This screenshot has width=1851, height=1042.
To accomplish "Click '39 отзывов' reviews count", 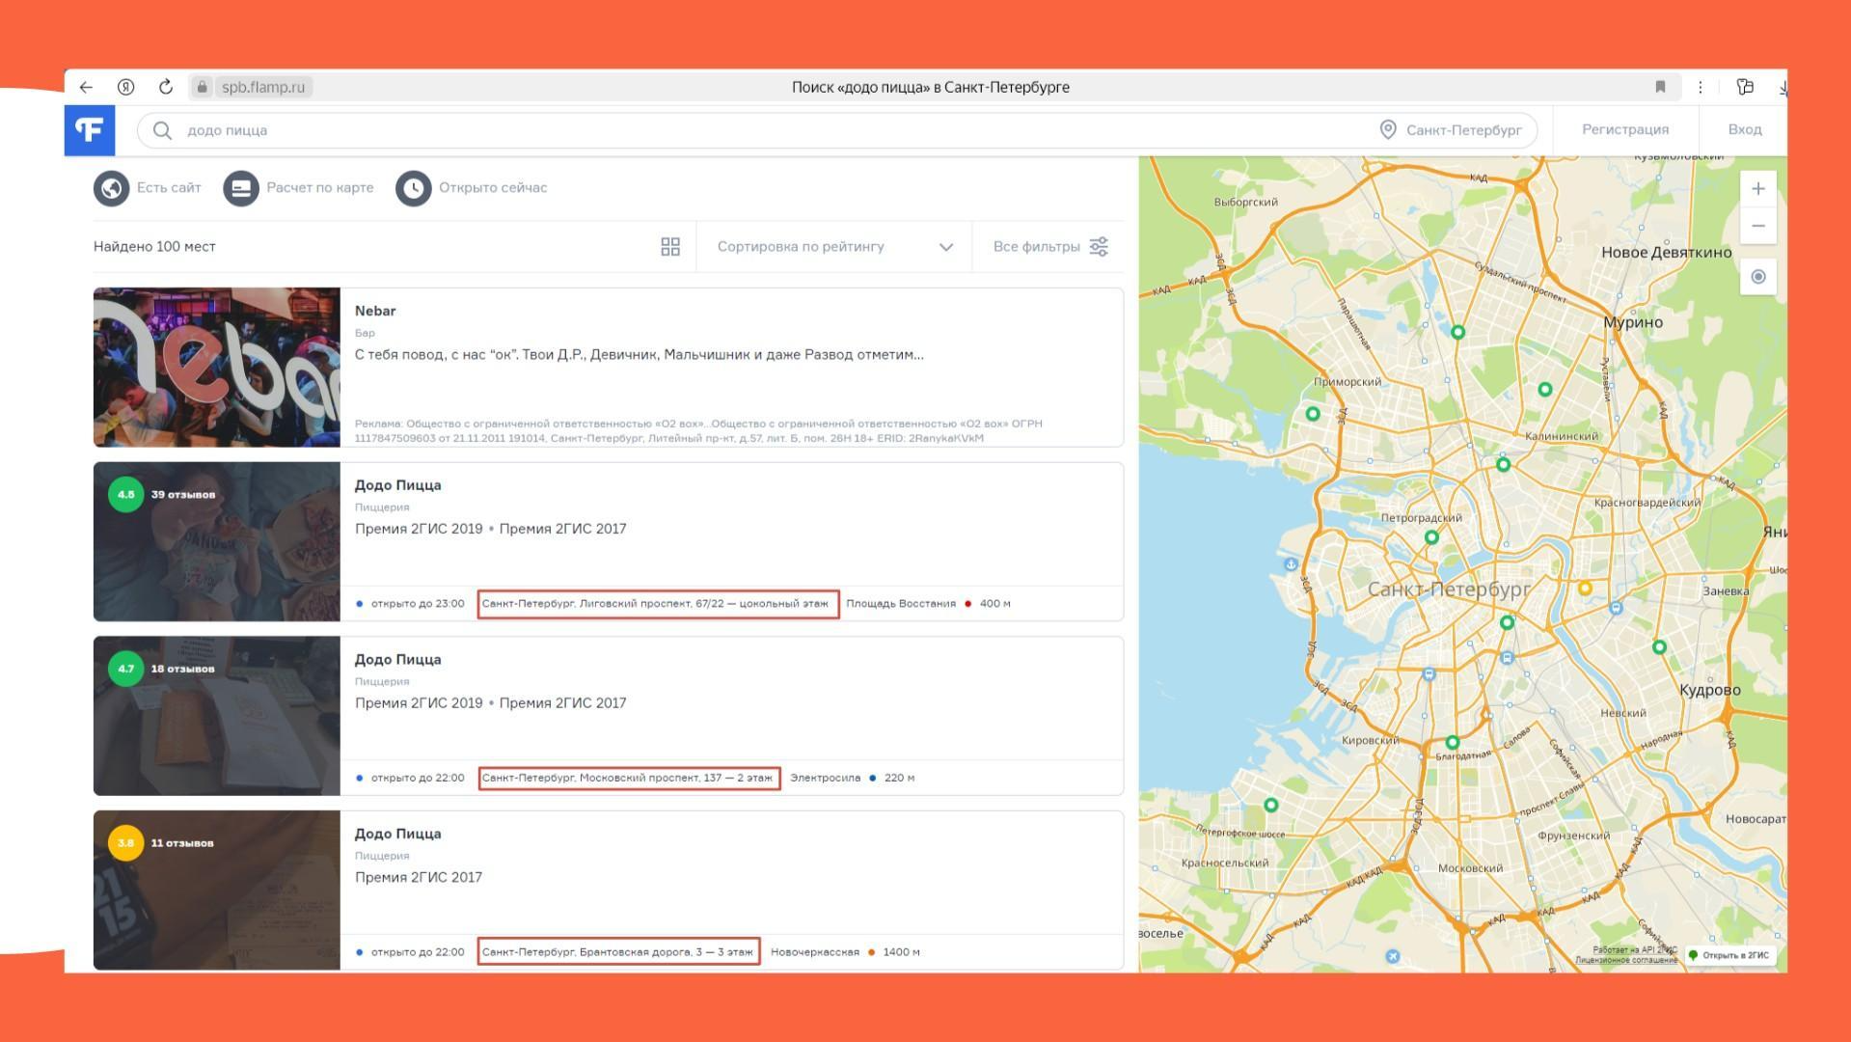I will [183, 494].
